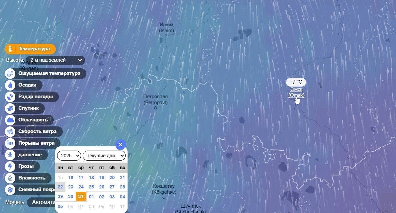Open the 2025 year dropdown
The image size is (396, 213).
(x=69, y=156)
